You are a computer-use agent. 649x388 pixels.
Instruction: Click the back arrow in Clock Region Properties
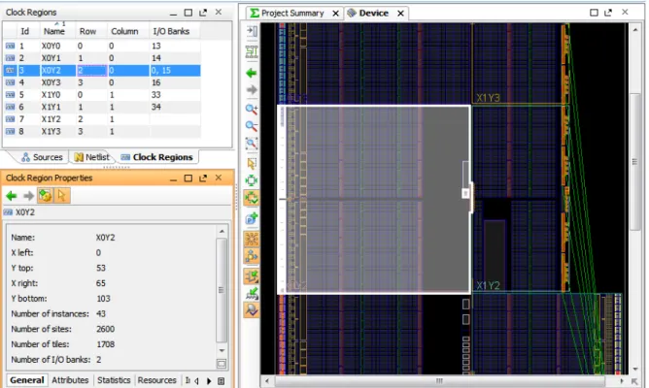pos(12,196)
